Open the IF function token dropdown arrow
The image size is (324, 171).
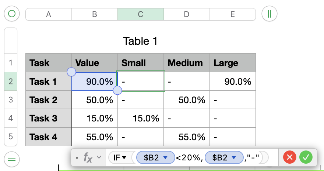pyautogui.click(x=124, y=158)
